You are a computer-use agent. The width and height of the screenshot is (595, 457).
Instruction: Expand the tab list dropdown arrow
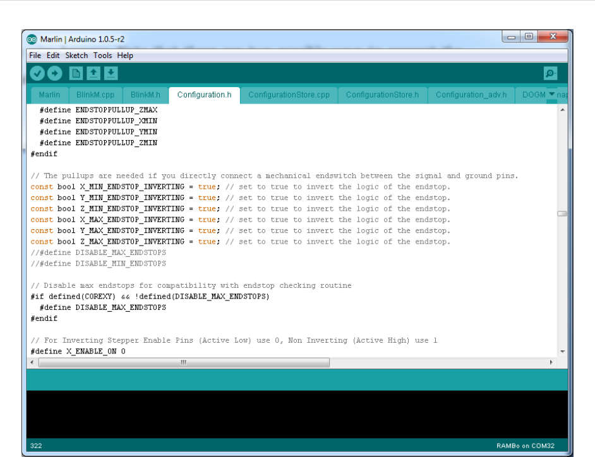click(552, 93)
